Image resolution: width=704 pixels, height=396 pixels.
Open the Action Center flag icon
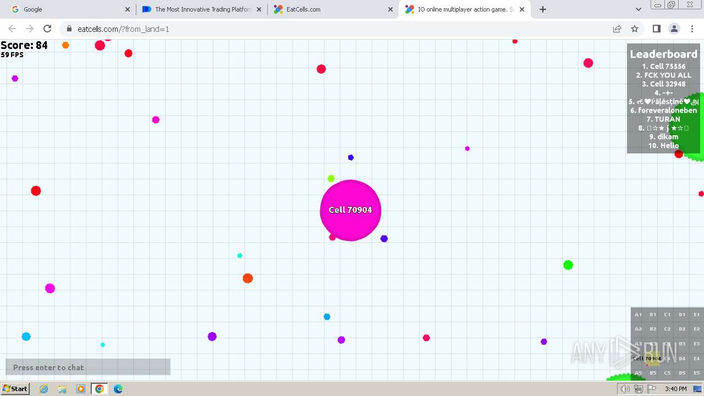point(652,389)
